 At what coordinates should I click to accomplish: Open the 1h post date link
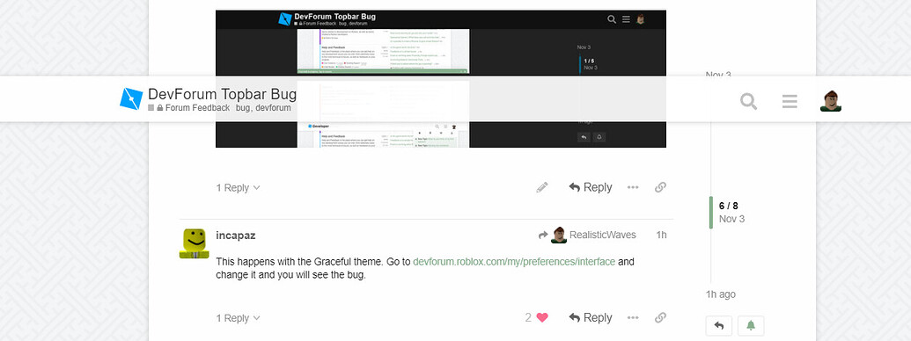point(661,235)
